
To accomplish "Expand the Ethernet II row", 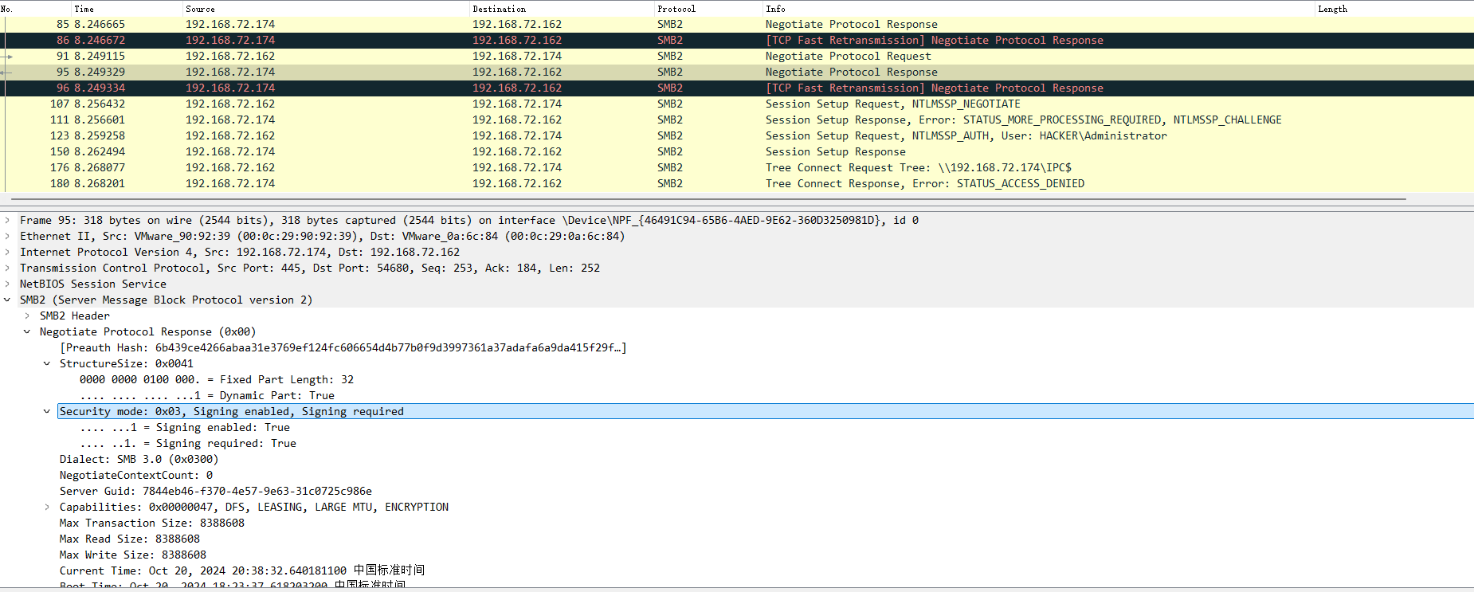I will point(7,237).
